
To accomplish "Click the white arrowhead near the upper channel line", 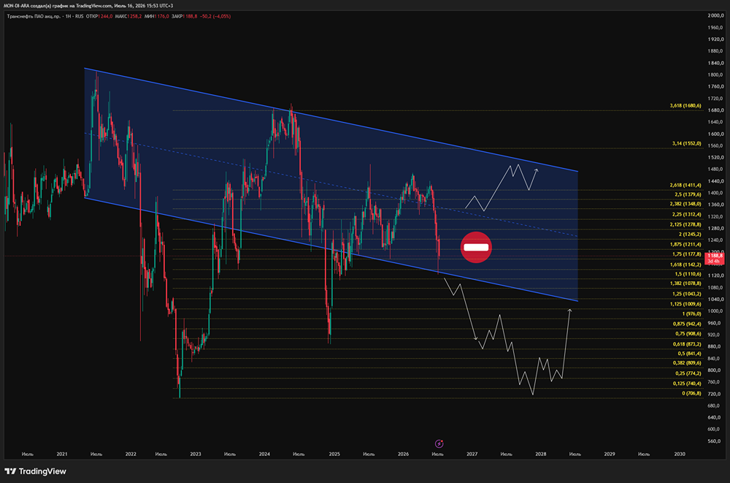I will [537, 170].
